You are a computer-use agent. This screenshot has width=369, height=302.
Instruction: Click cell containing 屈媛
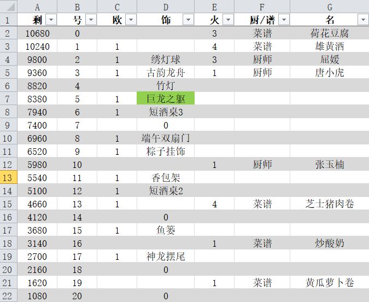[330, 60]
